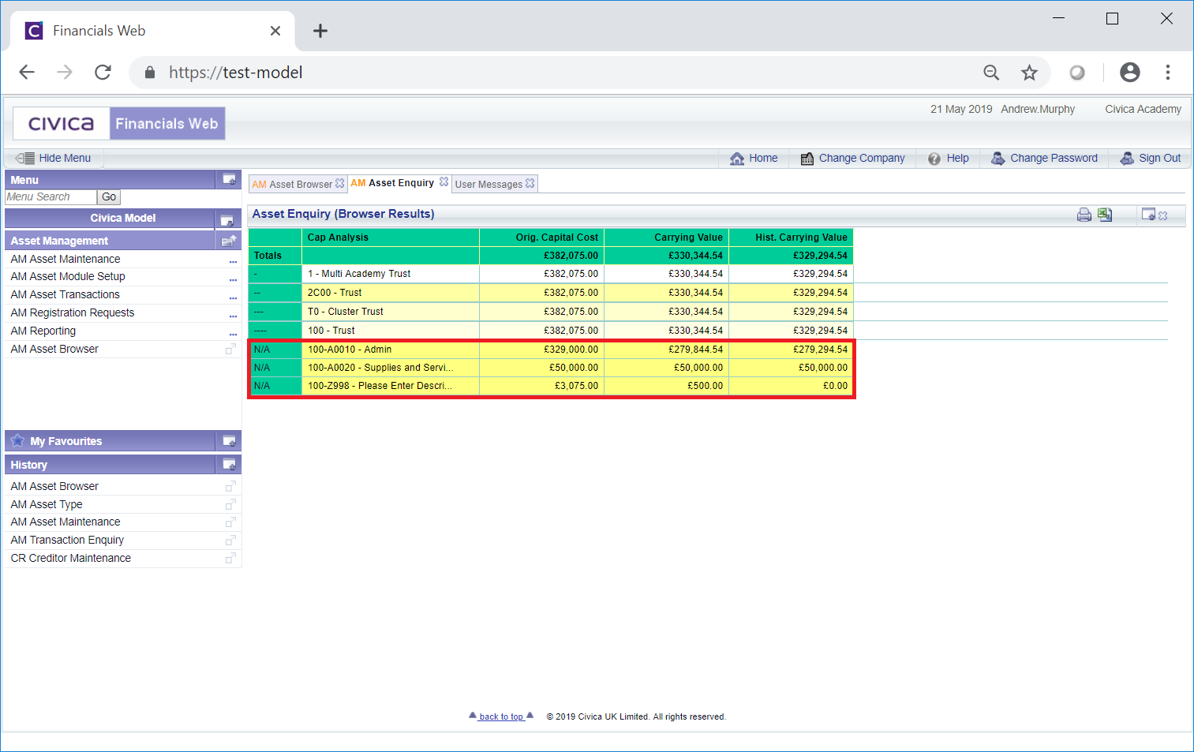Click in the Menu Search field
Screen dimensions: 1194x752
coord(51,197)
